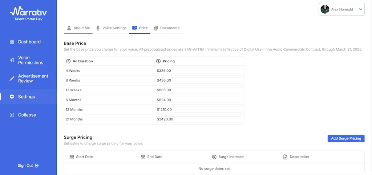Click Alex Honnold's profile avatar
Viewport: 372px width, 175px height.
click(x=325, y=9)
